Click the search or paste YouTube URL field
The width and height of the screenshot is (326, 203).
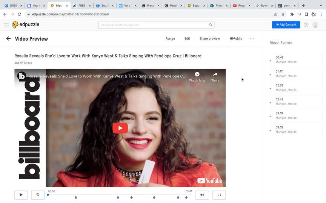156,25
